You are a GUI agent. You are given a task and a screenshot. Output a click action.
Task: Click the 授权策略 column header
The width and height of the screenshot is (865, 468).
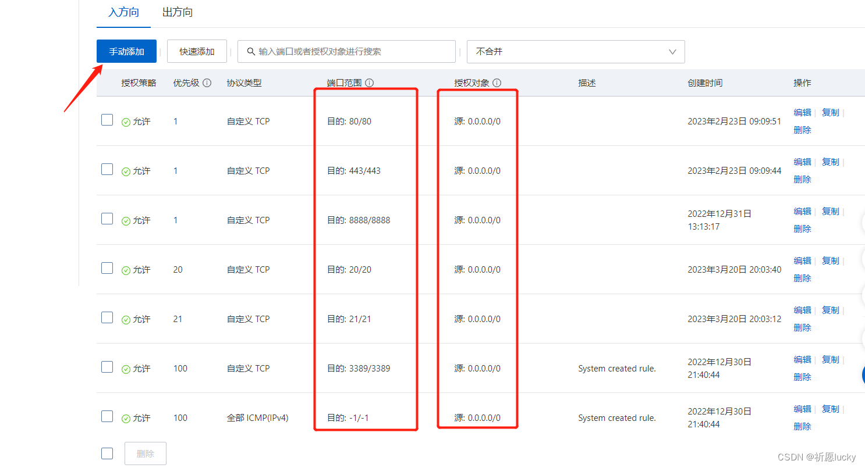(139, 83)
